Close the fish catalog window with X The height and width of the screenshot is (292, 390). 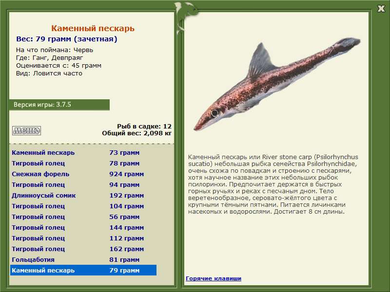click(381, 9)
